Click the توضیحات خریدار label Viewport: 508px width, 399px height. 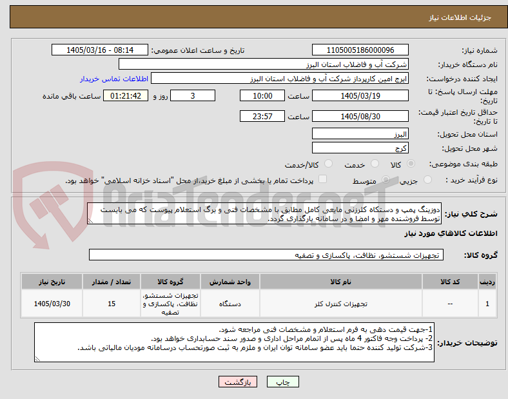coord(467,343)
